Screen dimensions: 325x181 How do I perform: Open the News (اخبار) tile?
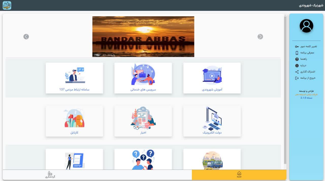(143, 121)
